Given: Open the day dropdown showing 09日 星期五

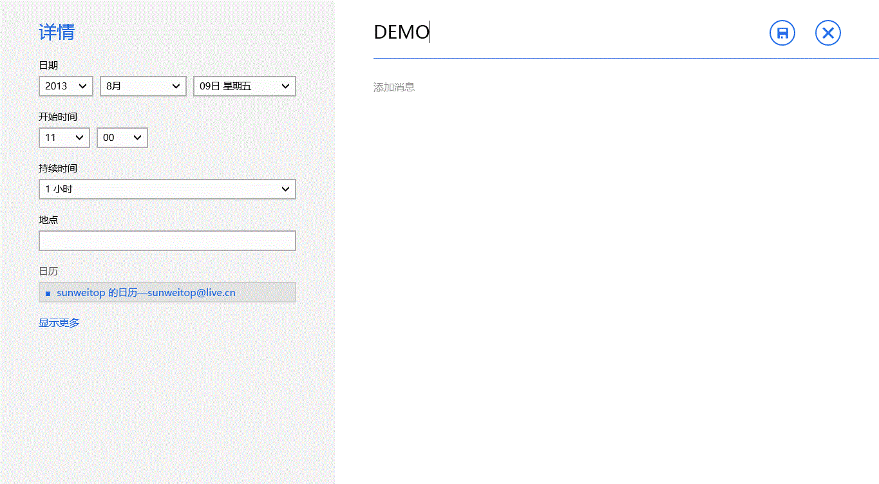Looking at the screenshot, I should pyautogui.click(x=245, y=86).
